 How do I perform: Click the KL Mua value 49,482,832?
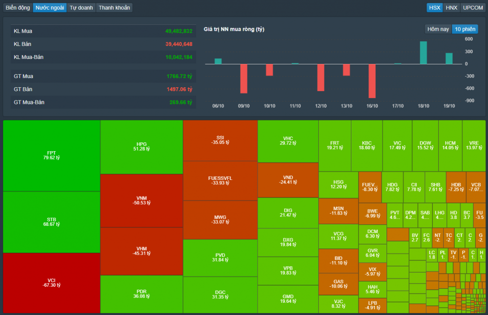point(179,31)
